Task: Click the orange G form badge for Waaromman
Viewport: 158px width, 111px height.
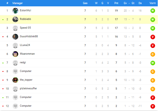Action: pyautogui.click(x=153, y=54)
